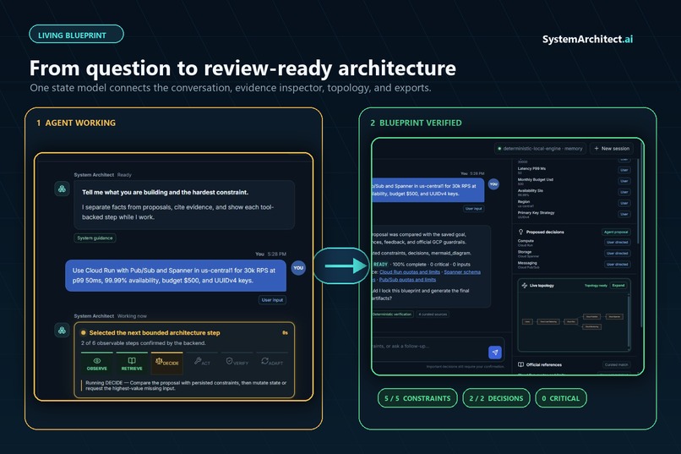Click the 'From question to review-ready architecture' headline
Screen dimensions: 681x454
pyautogui.click(x=242, y=68)
